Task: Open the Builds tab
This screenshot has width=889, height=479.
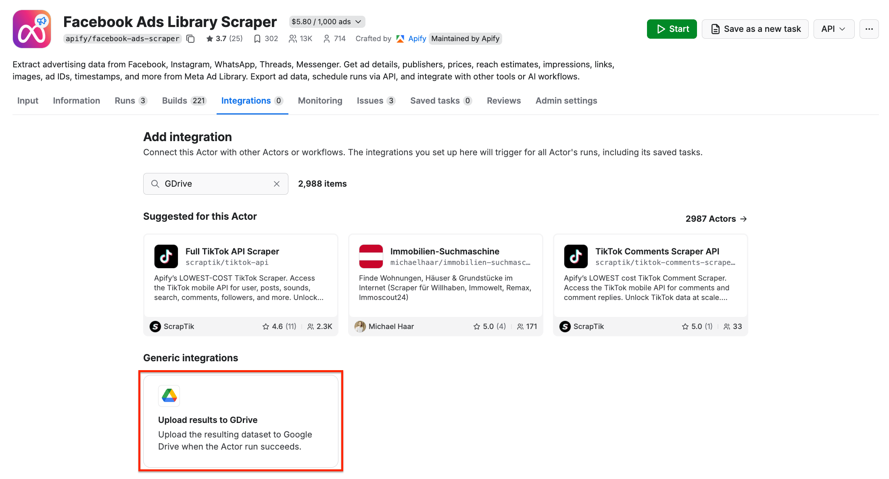Action: [184, 101]
